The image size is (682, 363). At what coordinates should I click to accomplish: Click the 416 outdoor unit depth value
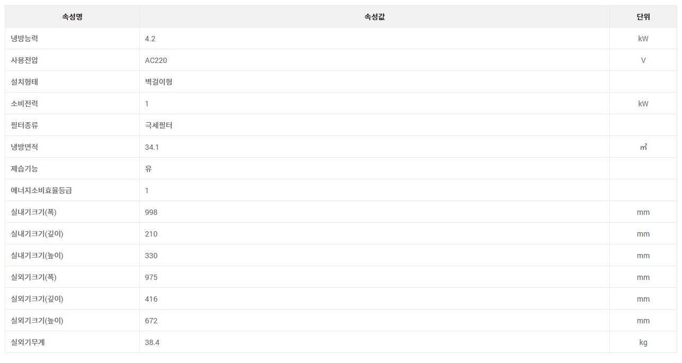click(151, 299)
